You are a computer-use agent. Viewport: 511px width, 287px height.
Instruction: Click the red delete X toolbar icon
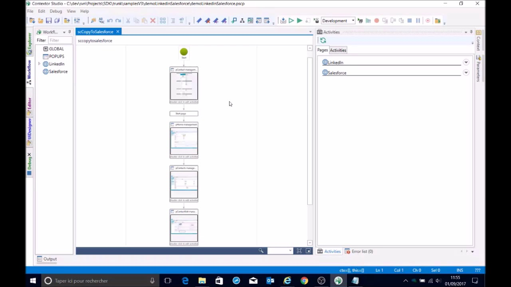point(153,21)
